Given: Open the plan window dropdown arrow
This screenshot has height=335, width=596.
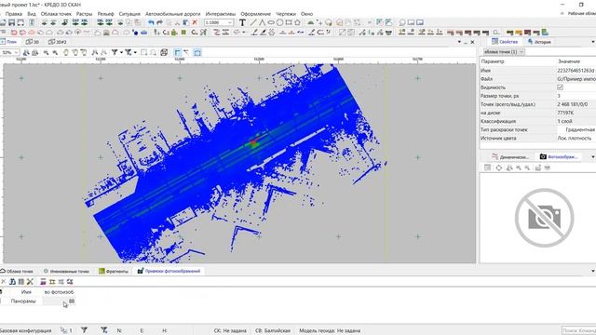Looking at the screenshot, I should (459, 42).
